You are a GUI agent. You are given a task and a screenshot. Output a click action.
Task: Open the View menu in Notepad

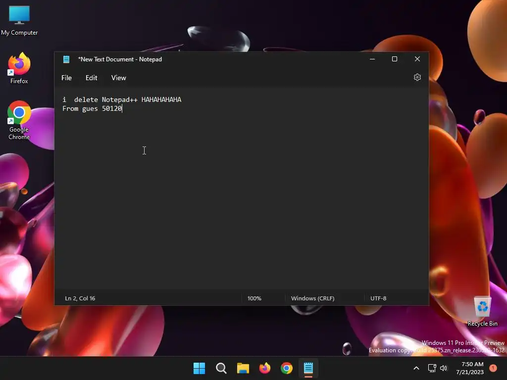[118, 78]
